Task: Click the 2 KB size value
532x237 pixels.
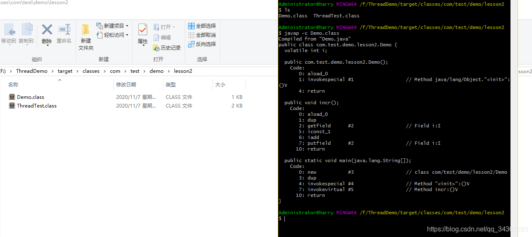Action: pos(237,105)
